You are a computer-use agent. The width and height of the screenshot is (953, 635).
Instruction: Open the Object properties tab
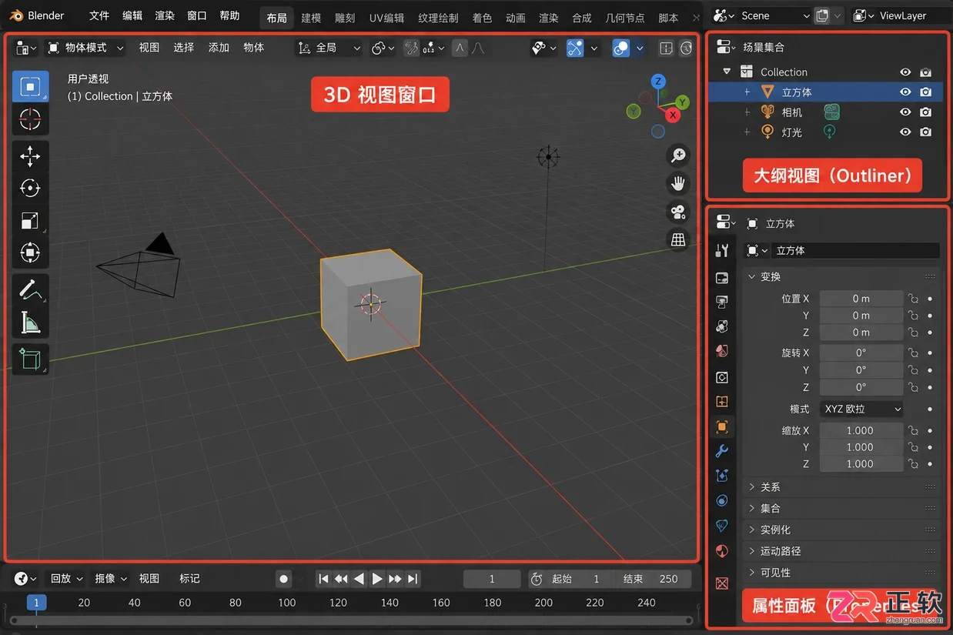tap(722, 426)
